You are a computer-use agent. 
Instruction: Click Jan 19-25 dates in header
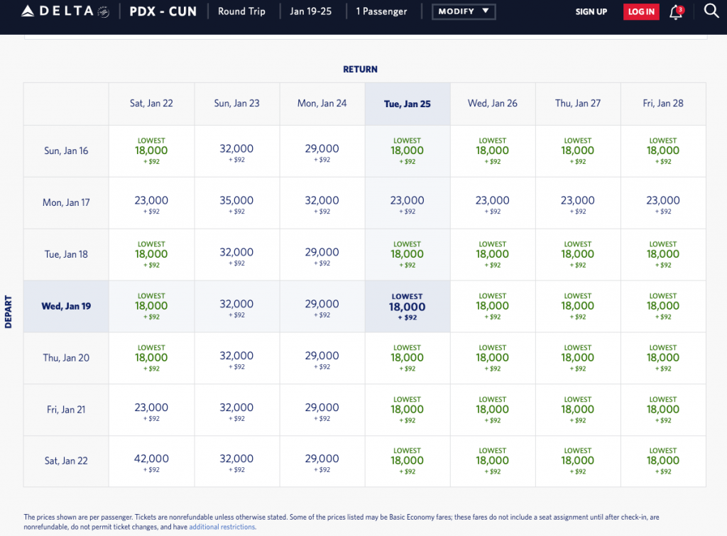point(310,11)
